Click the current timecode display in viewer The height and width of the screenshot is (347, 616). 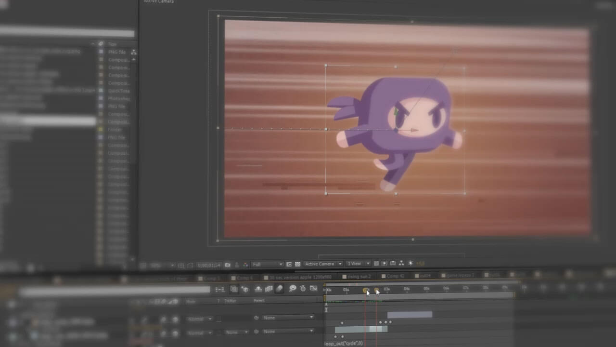(209, 265)
